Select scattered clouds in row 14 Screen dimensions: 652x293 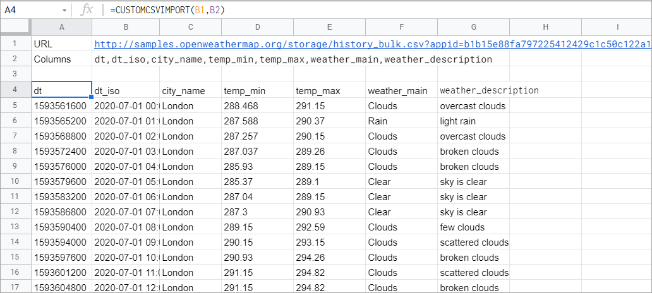click(x=473, y=242)
